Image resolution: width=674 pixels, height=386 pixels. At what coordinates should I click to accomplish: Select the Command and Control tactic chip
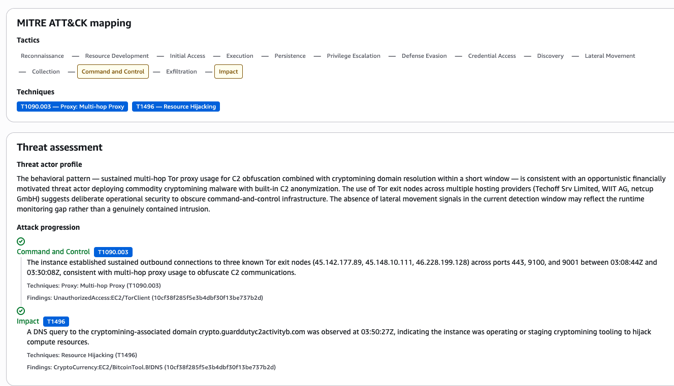[x=113, y=72]
